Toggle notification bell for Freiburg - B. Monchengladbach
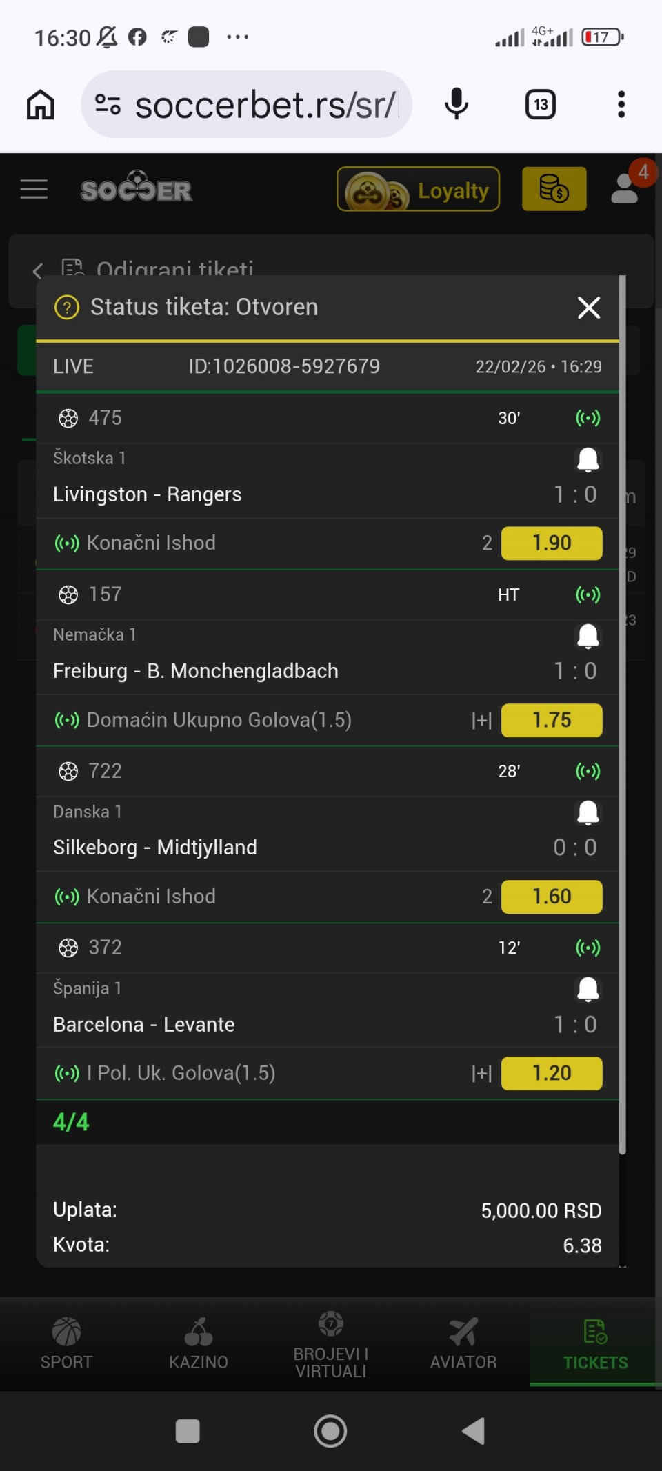The image size is (662, 1471). tap(588, 636)
